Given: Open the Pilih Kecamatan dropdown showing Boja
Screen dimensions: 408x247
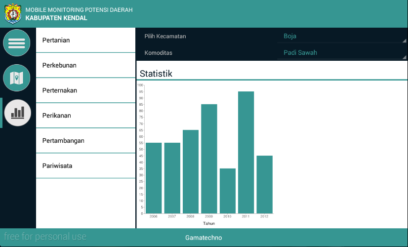Looking at the screenshot, I should [342, 36].
